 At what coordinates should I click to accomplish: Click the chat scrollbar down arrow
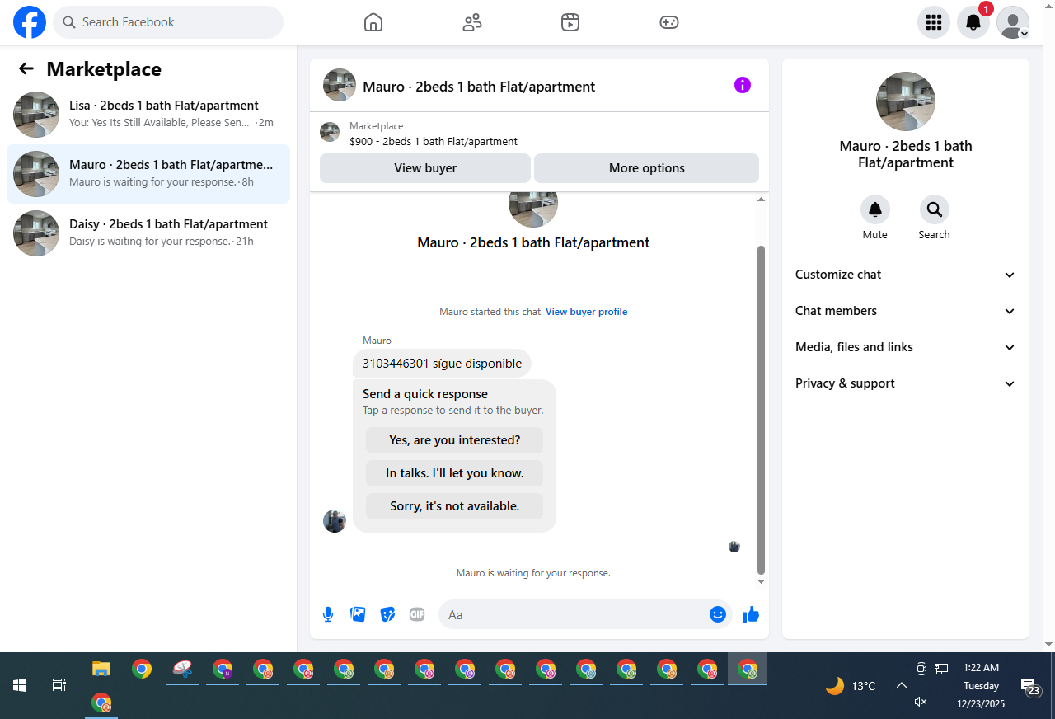click(x=761, y=582)
